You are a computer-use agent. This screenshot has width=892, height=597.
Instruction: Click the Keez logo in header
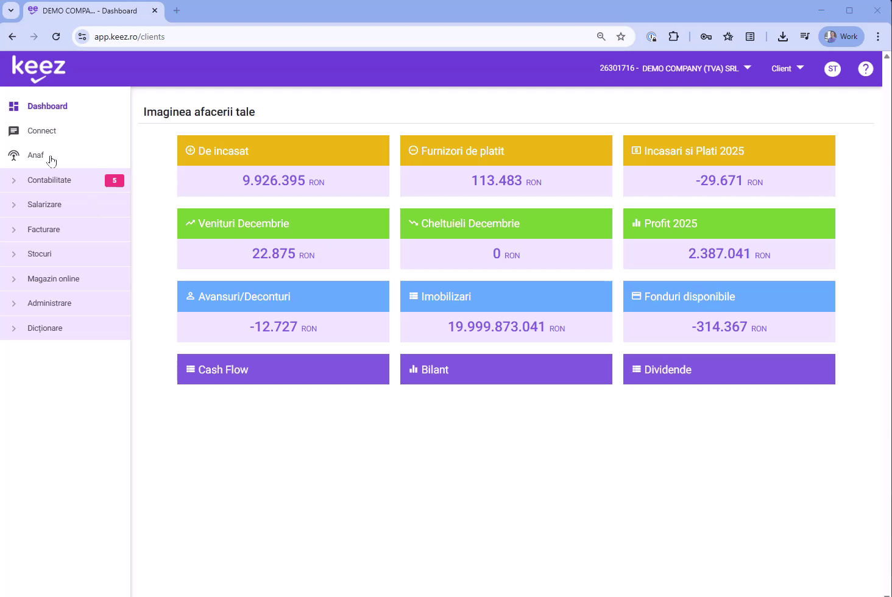38,69
